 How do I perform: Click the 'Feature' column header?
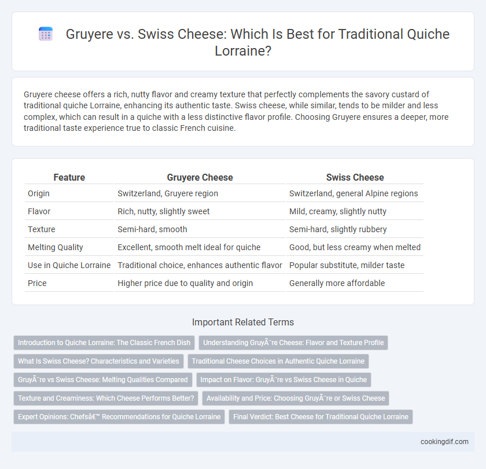[69, 177]
